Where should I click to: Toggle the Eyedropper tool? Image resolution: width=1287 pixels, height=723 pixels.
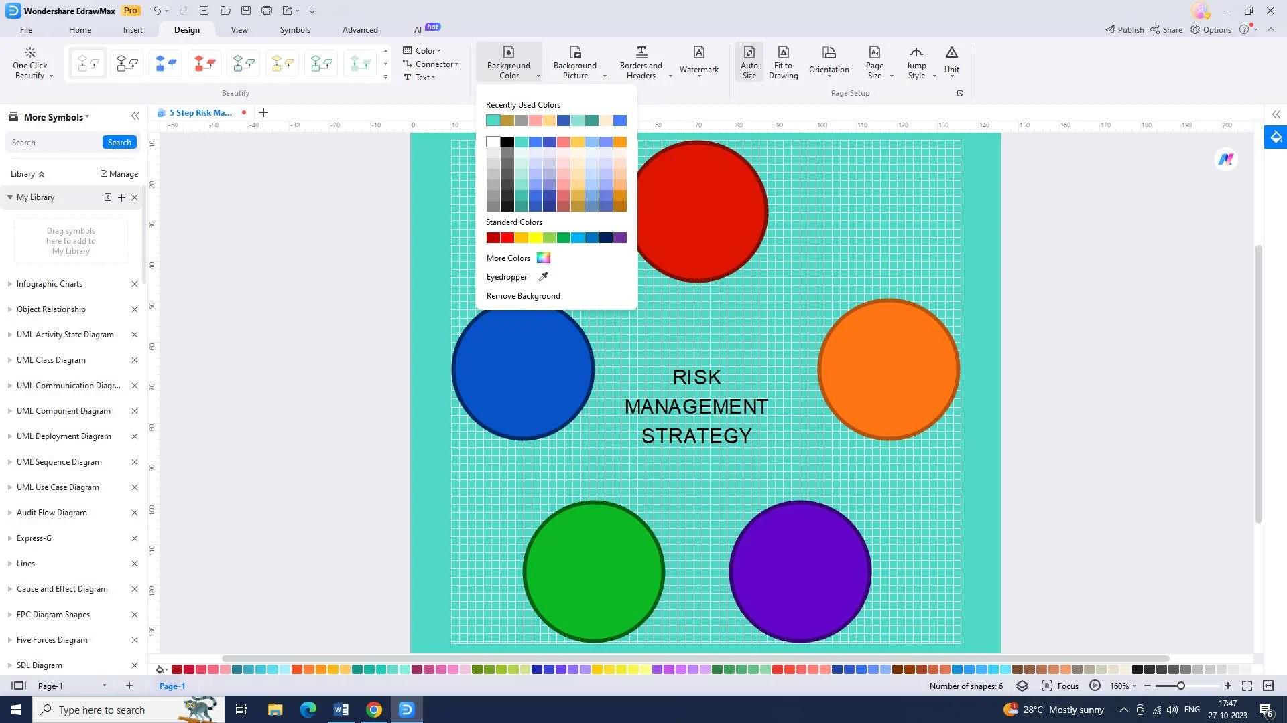coord(515,276)
